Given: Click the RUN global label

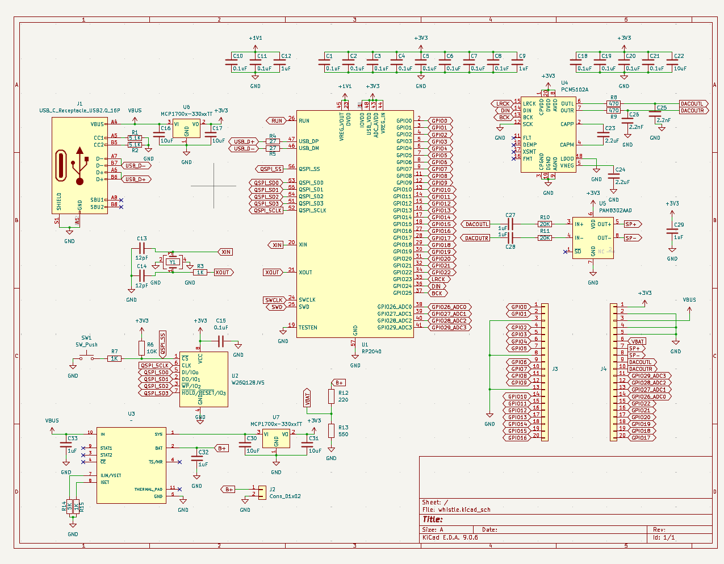Looking at the screenshot, I should click(x=275, y=120).
